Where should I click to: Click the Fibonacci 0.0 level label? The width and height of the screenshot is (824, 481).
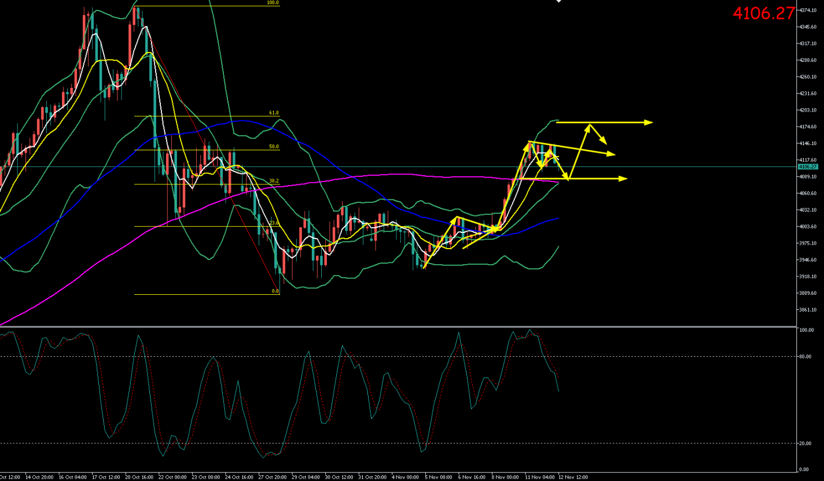(x=275, y=291)
